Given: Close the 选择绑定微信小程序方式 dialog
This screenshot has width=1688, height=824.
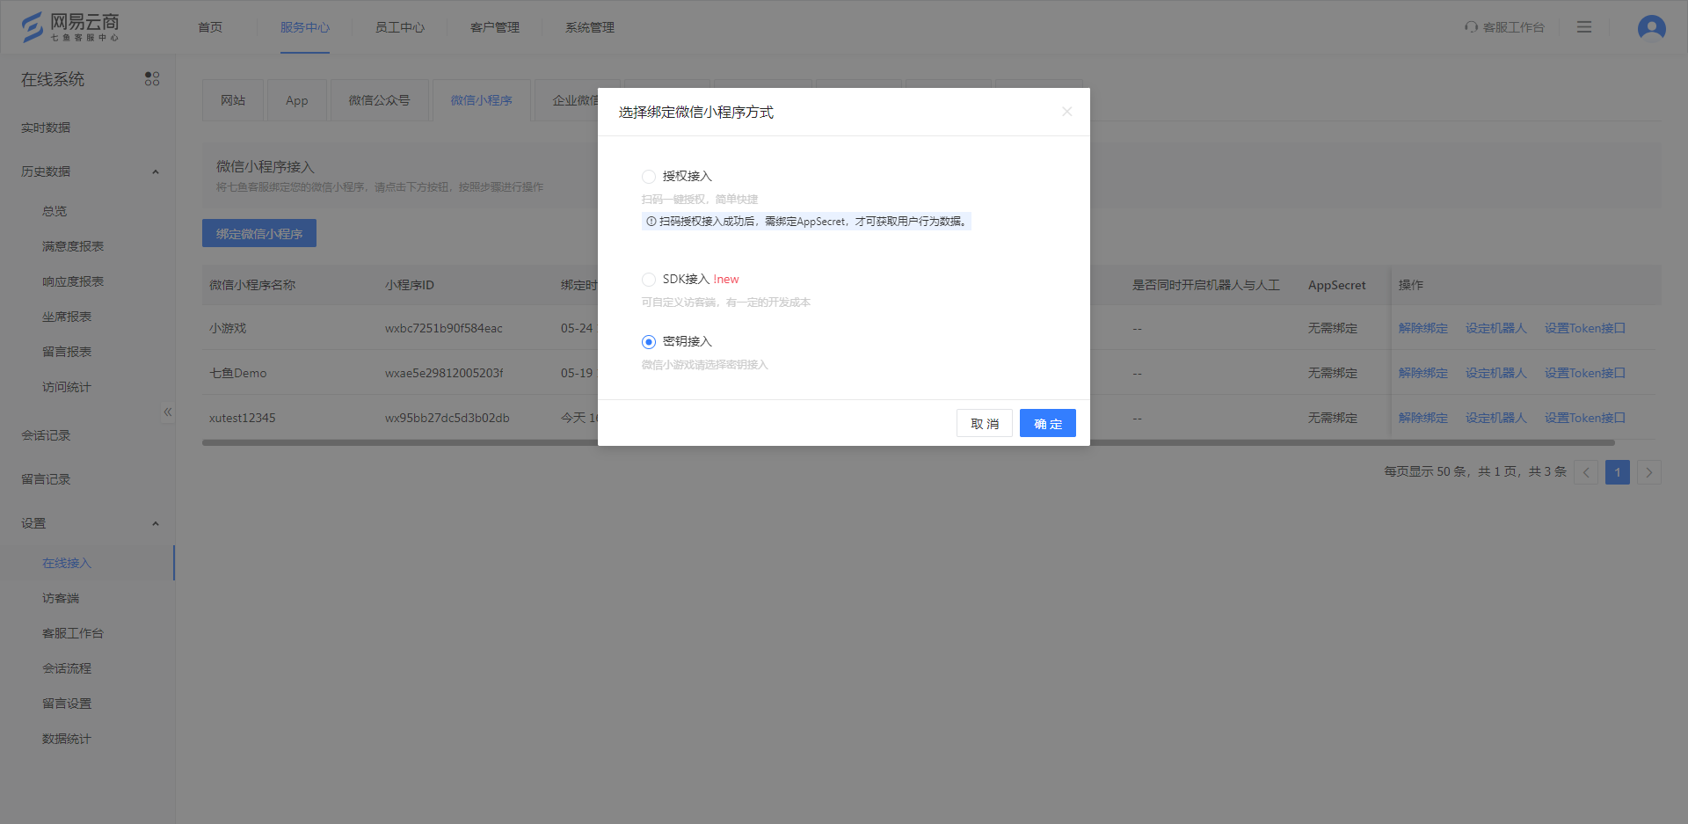Looking at the screenshot, I should tap(1066, 112).
